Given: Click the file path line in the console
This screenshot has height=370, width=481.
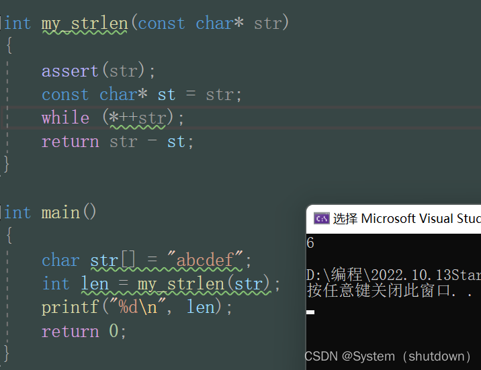Looking at the screenshot, I should [393, 275].
